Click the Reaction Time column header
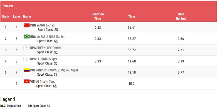This screenshot has width=217, height=109. point(98,16)
